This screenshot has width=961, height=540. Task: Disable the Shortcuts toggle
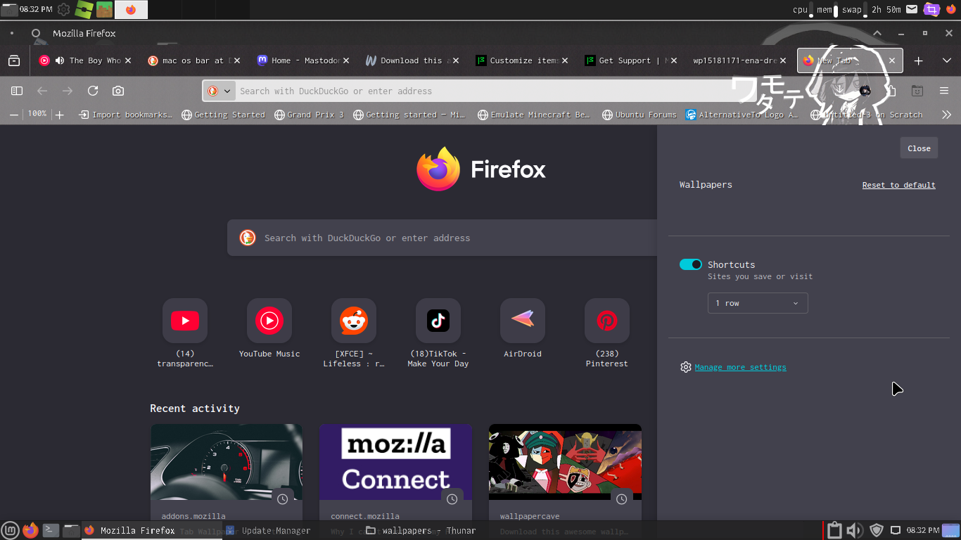tap(691, 264)
